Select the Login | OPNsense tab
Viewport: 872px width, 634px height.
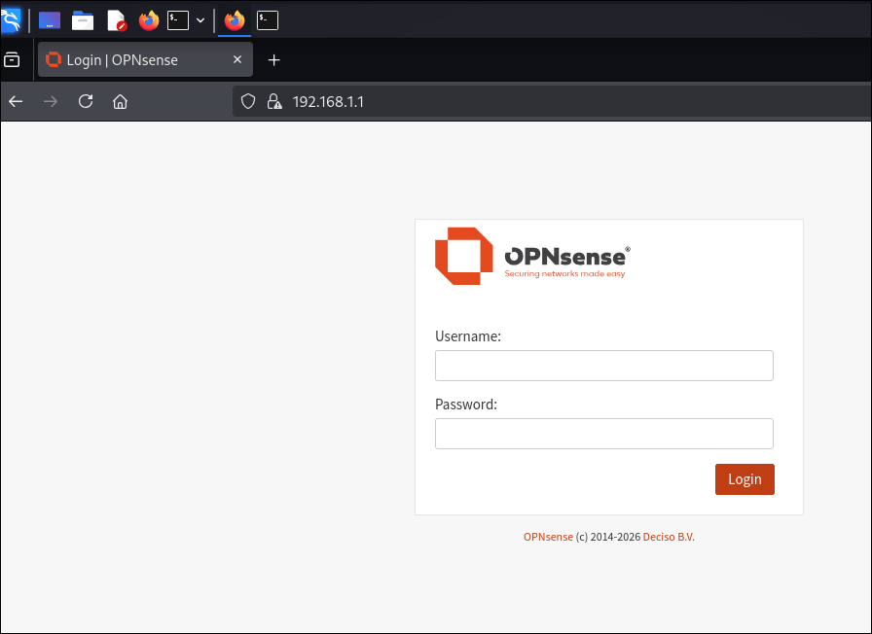pyautogui.click(x=145, y=59)
